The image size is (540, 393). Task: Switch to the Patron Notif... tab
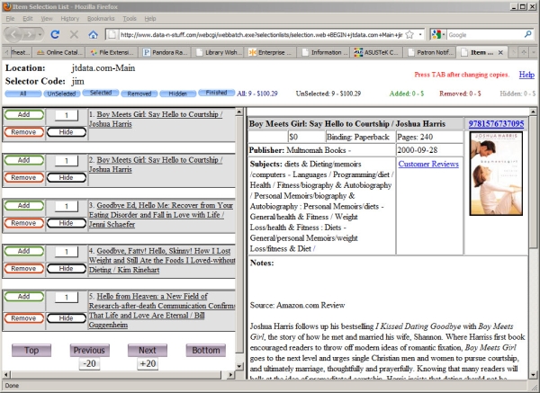click(430, 52)
